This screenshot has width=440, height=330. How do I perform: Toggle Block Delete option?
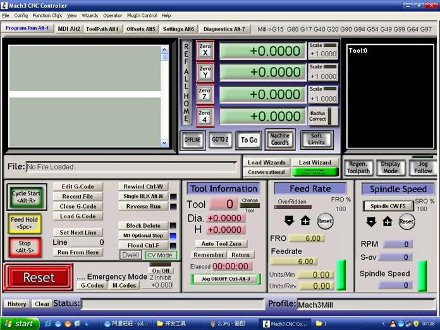click(x=143, y=226)
